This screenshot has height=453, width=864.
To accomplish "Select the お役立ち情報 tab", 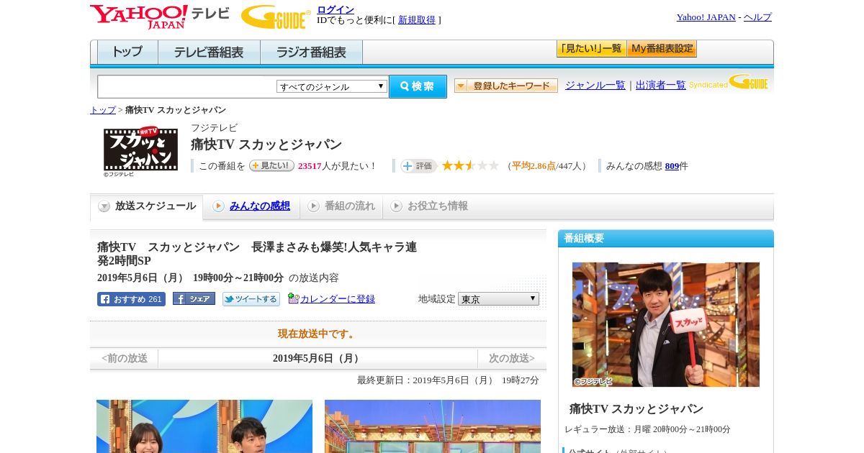I will pos(429,206).
